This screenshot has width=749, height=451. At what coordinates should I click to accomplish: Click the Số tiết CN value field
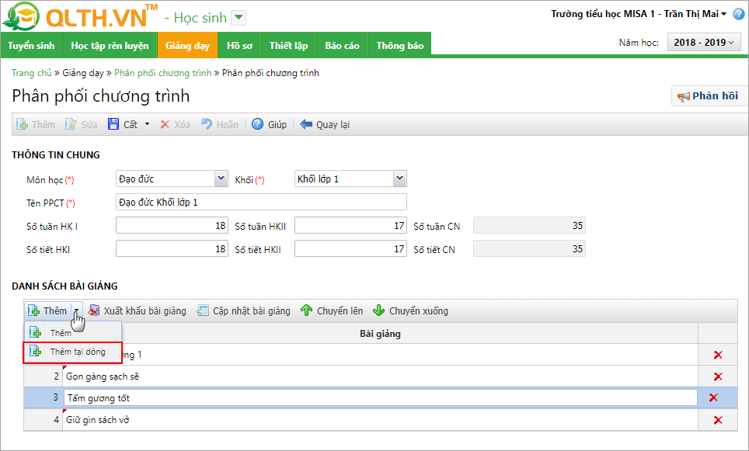tap(529, 248)
